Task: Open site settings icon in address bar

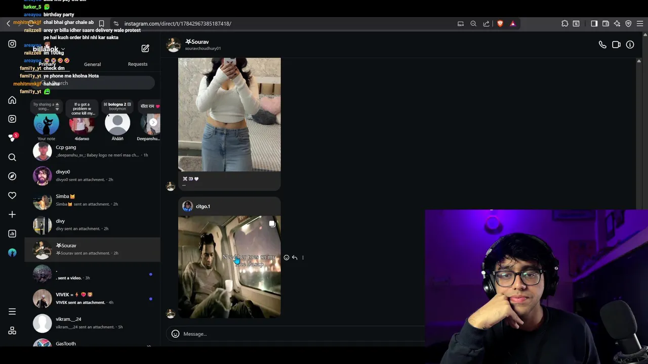Action: point(116,24)
